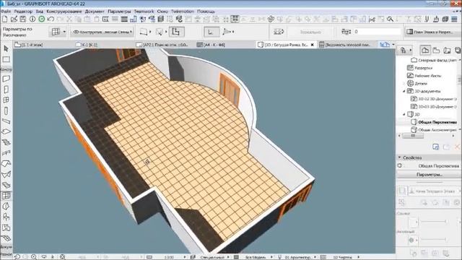This screenshot has height=260, width=462.
Task: Click the eyedropper Pick Up Parameters icon
Action: tap(427, 19)
